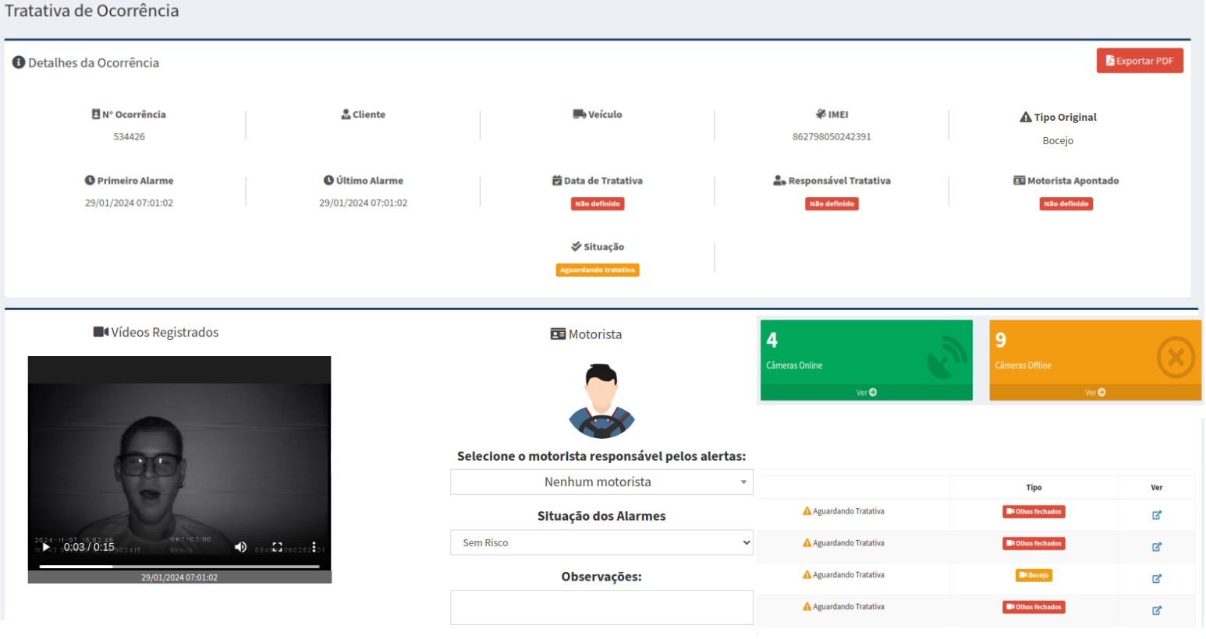The image size is (1206, 639).
Task: Click the Cliente person icon
Action: coord(346,114)
